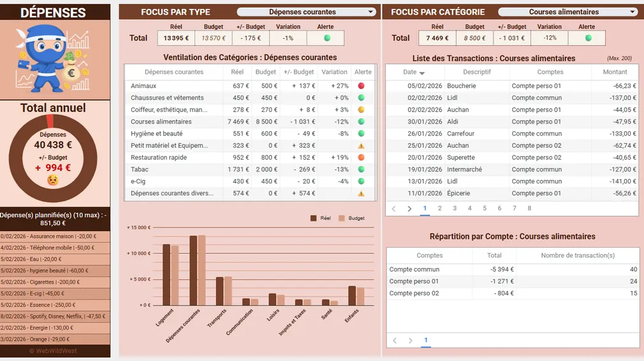Click Comptes column header in transactions list
Viewport: 644px width, 361px height.
pyautogui.click(x=550, y=72)
